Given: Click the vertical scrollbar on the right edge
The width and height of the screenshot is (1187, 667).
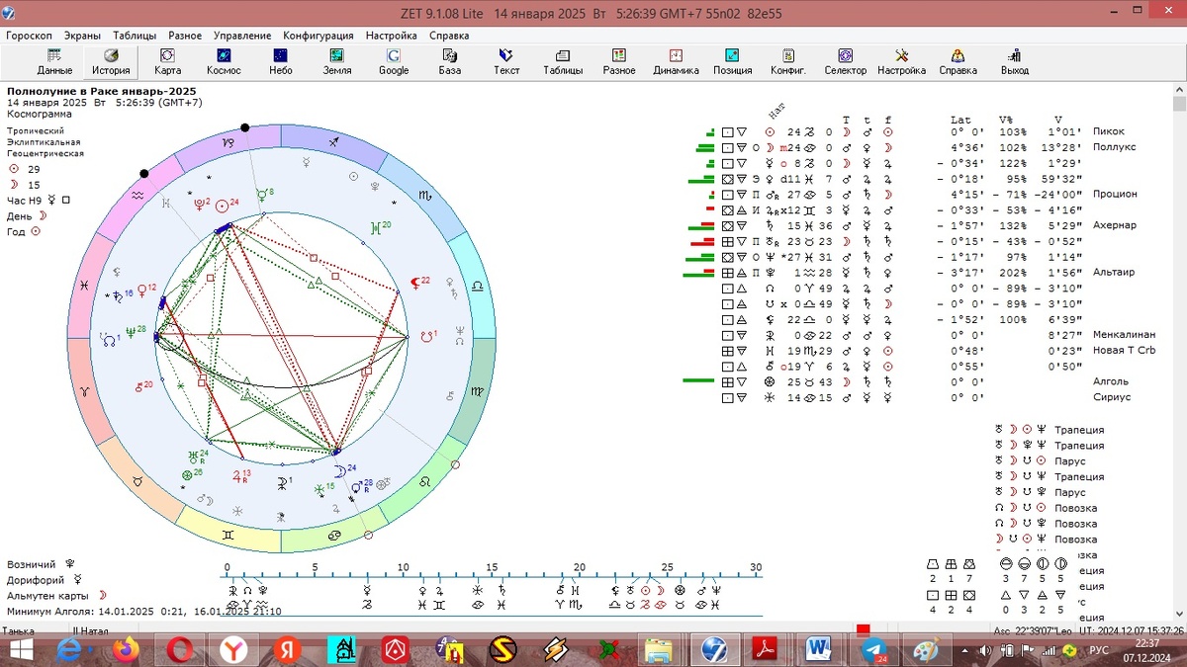Looking at the screenshot, I should click(1179, 351).
